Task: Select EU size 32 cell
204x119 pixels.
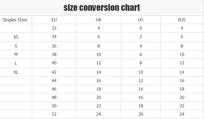Action: [x=54, y=28]
